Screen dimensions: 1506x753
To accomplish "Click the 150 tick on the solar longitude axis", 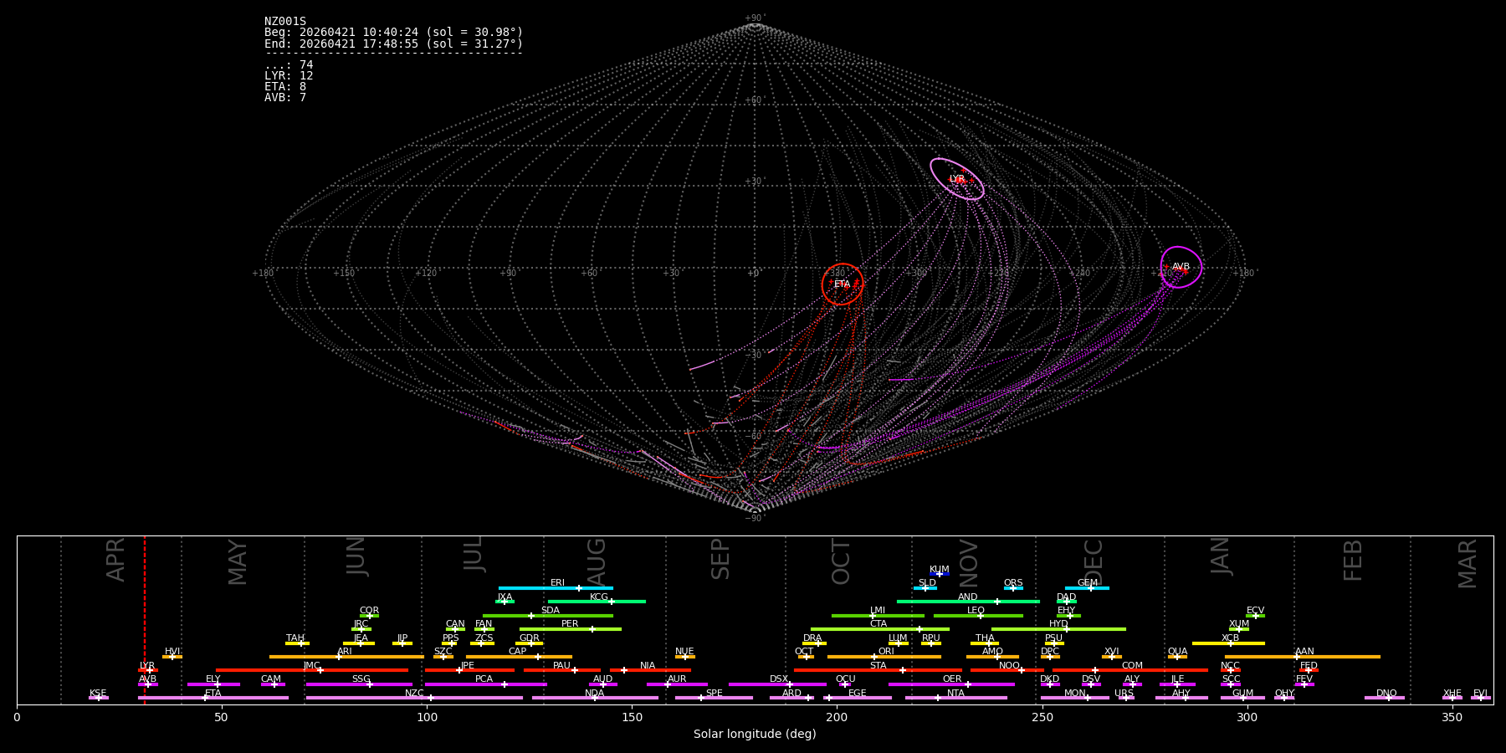I will click(632, 717).
